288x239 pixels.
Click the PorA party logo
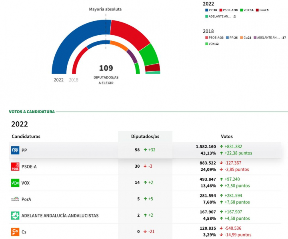(15, 199)
